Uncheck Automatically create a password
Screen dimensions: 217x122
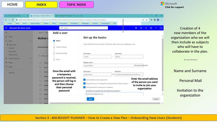(84, 80)
